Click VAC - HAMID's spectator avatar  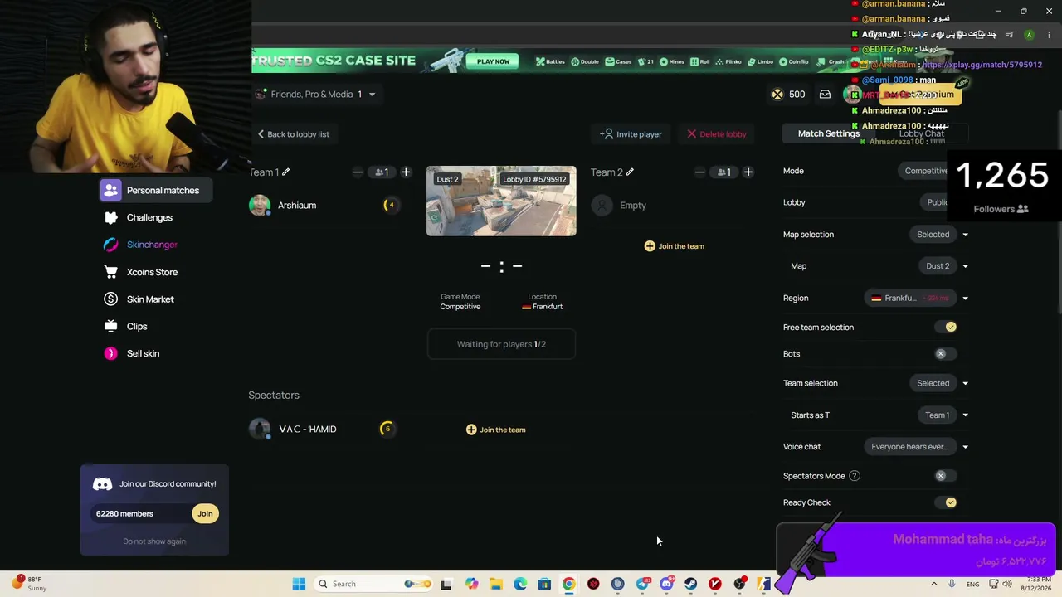260,429
